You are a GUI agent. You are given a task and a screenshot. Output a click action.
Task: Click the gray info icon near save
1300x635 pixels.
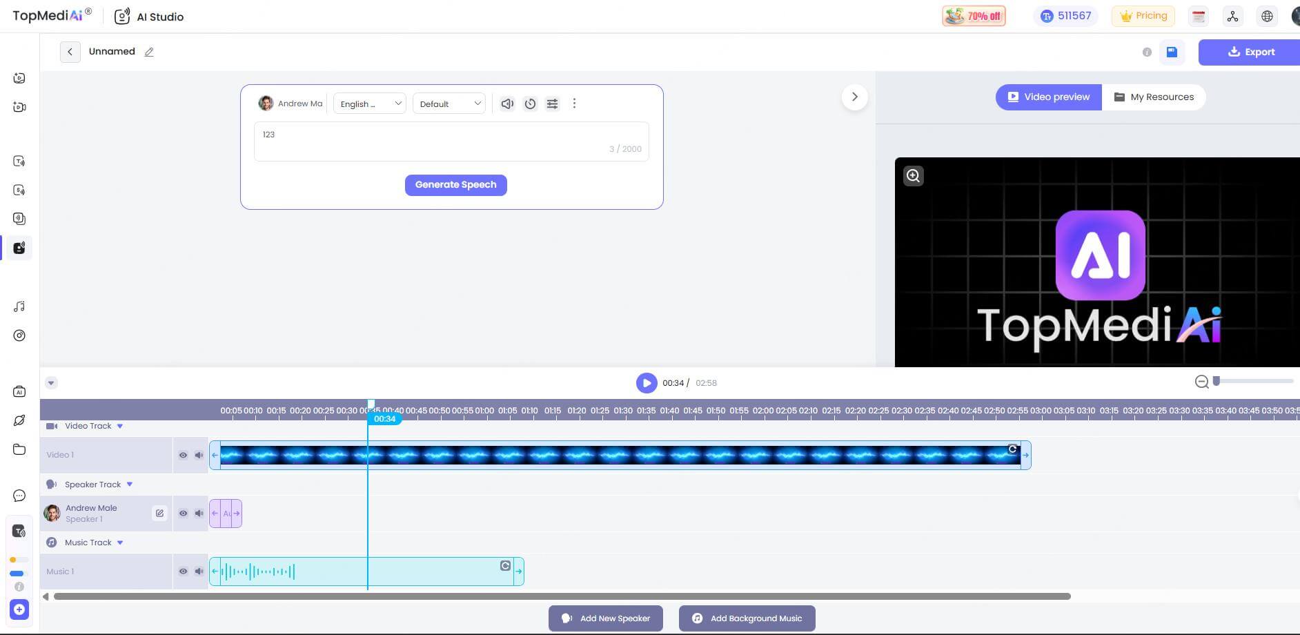(x=1147, y=52)
